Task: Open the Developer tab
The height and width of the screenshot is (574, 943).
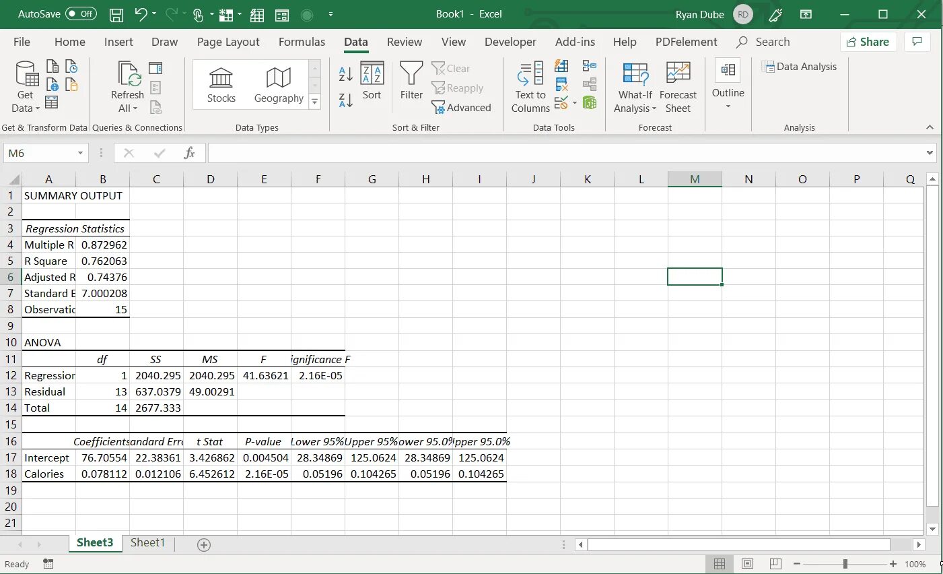Action: click(x=510, y=42)
